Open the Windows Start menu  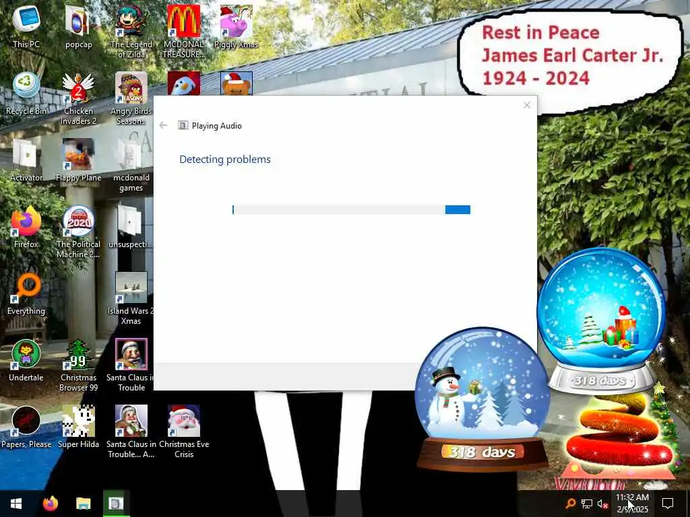pyautogui.click(x=16, y=504)
